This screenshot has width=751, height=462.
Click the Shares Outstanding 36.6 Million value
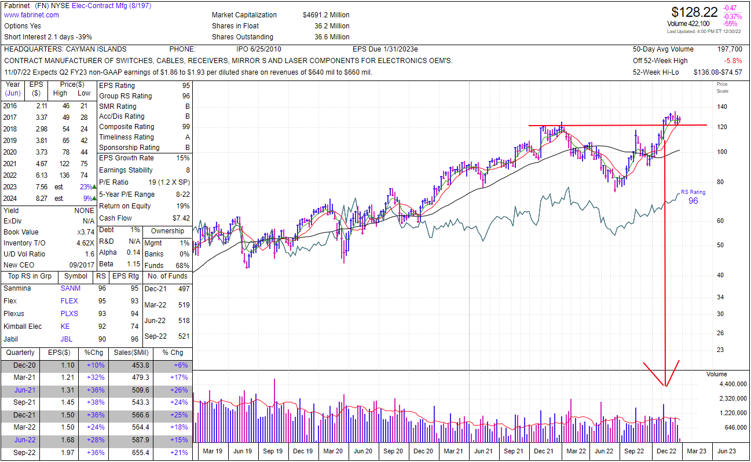tap(332, 37)
